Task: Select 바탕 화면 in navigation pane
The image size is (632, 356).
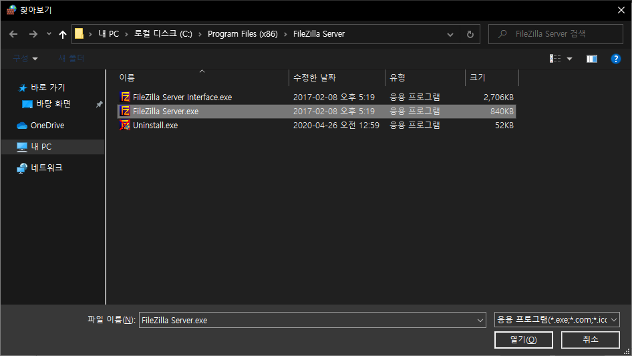Action: click(53, 104)
